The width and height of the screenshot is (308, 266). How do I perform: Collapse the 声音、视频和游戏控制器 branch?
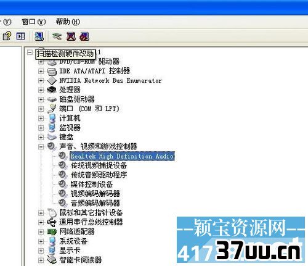tap(41, 147)
